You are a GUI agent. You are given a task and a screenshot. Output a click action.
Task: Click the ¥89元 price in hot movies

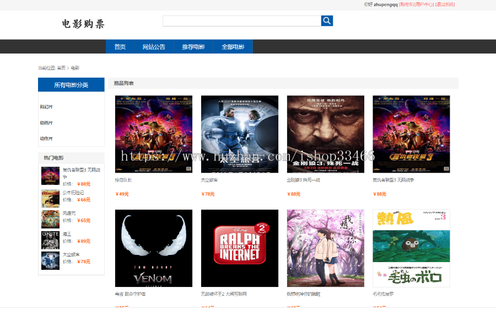(x=84, y=241)
